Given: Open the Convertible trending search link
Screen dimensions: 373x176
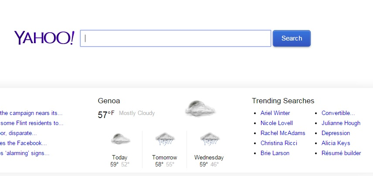Looking at the screenshot, I should coord(338,113).
